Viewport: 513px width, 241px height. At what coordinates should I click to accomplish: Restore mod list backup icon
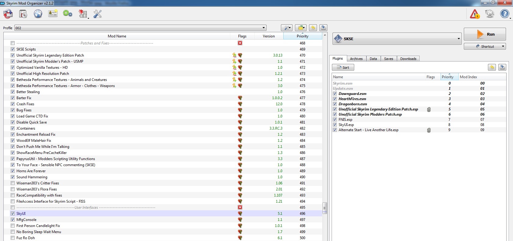tap(313, 28)
